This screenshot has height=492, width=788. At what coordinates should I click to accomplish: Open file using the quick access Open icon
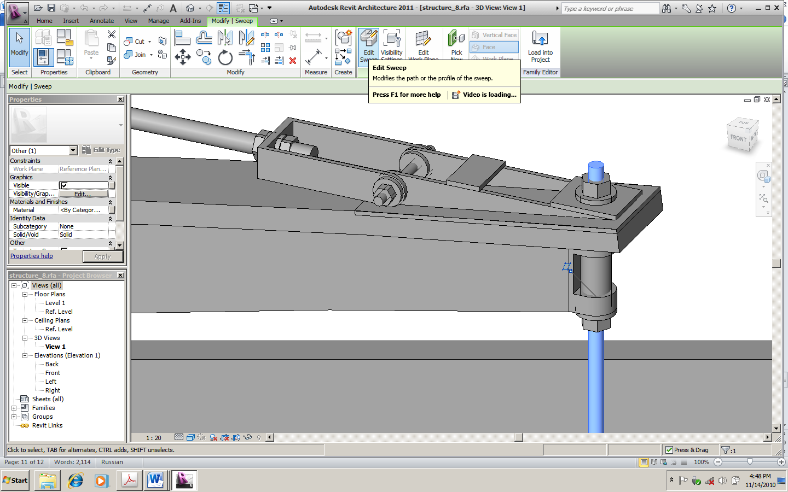pyautogui.click(x=38, y=8)
